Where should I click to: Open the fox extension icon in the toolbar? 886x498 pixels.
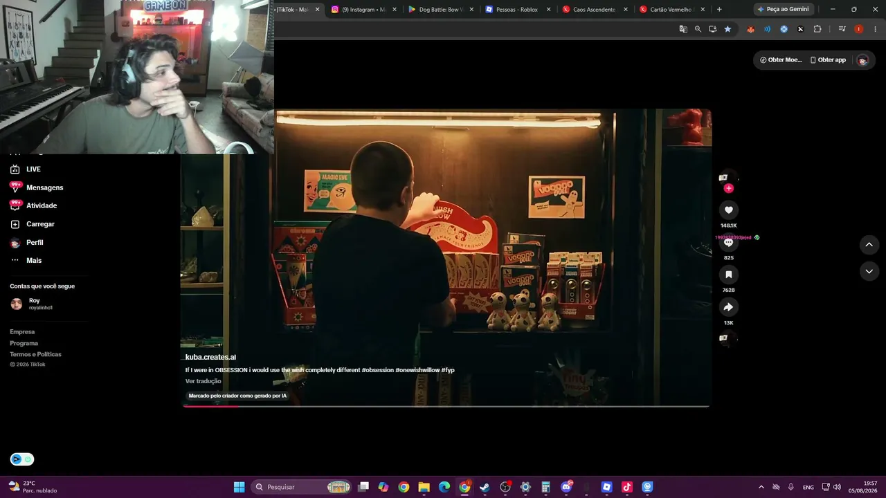click(x=750, y=29)
